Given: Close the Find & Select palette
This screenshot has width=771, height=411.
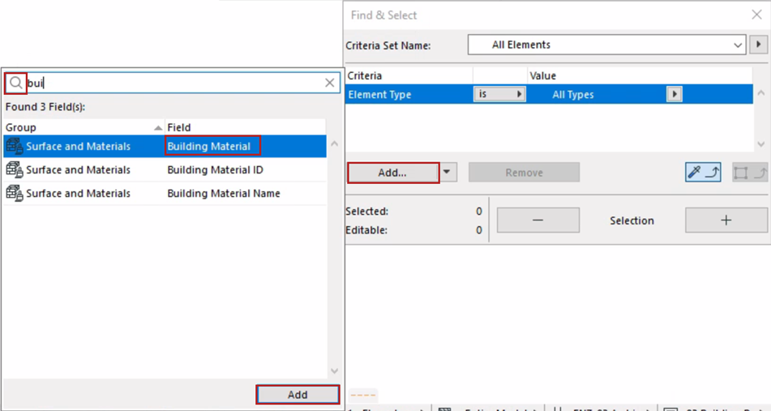Looking at the screenshot, I should point(756,15).
